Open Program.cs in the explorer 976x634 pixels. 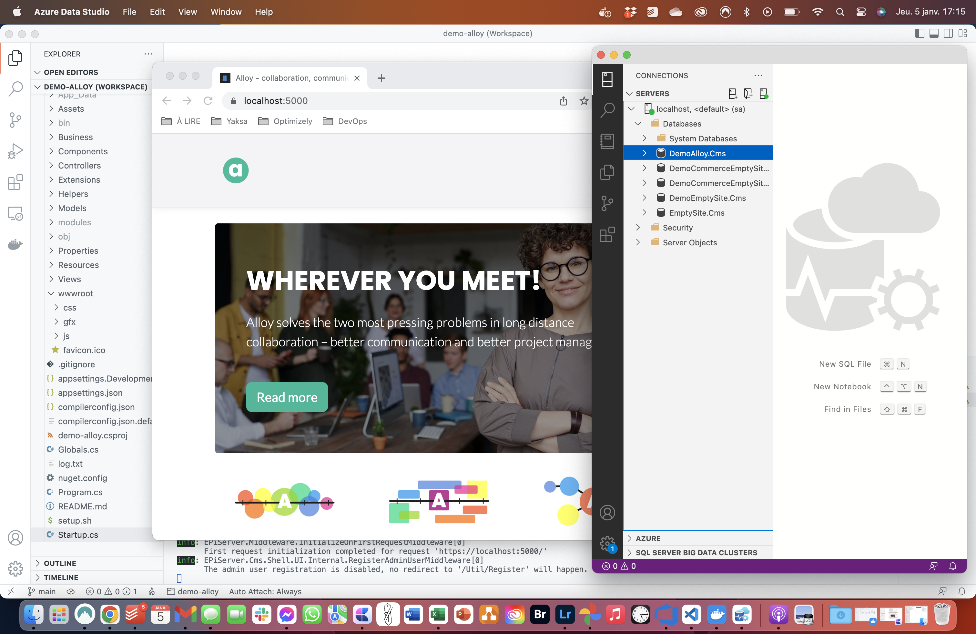80,492
